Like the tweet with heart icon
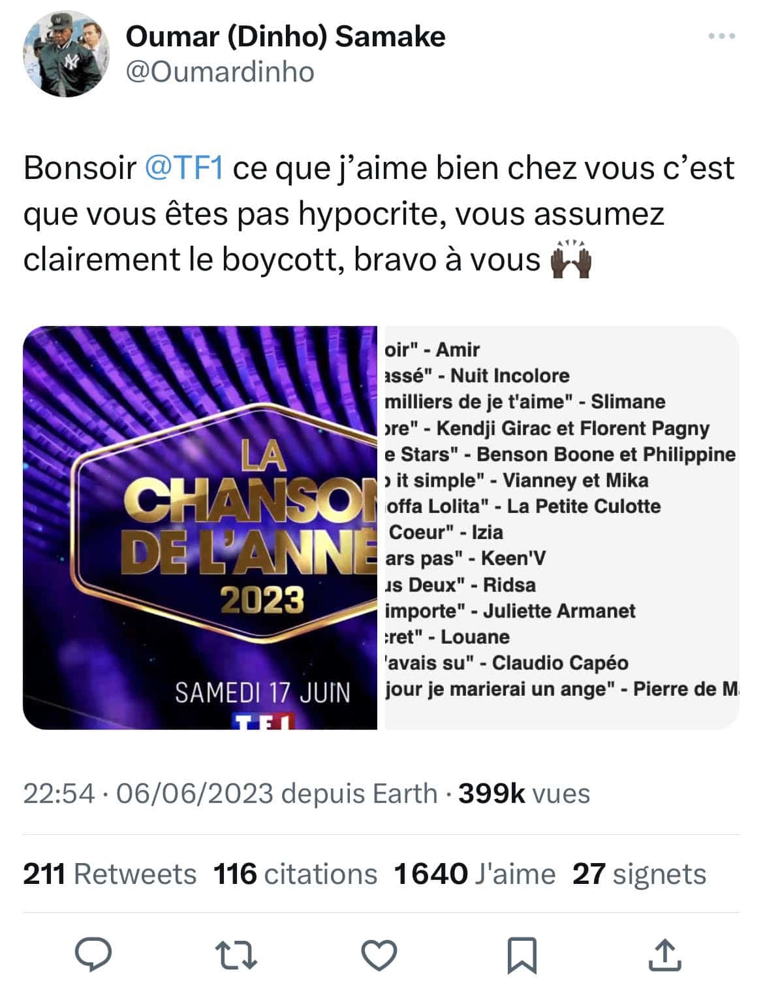Image resolution: width=763 pixels, height=995 pixels. 379,955
